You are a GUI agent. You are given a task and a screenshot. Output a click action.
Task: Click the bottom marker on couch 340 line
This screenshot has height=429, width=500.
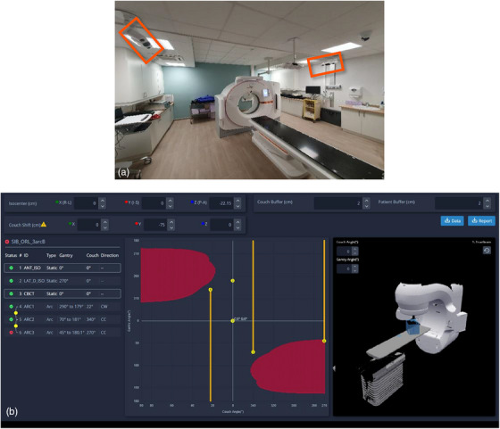254,352
